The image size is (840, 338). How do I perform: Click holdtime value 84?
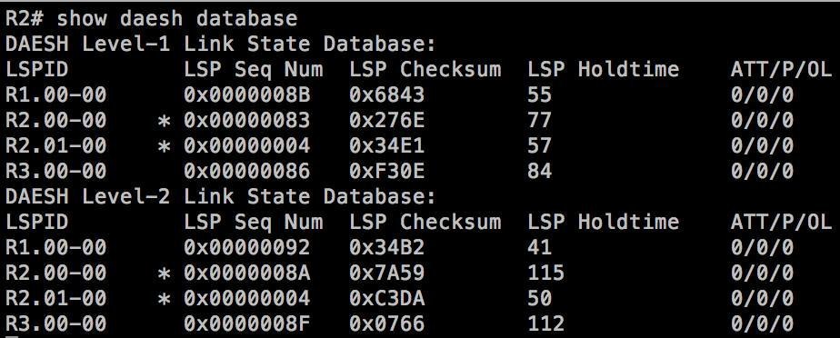(539, 171)
